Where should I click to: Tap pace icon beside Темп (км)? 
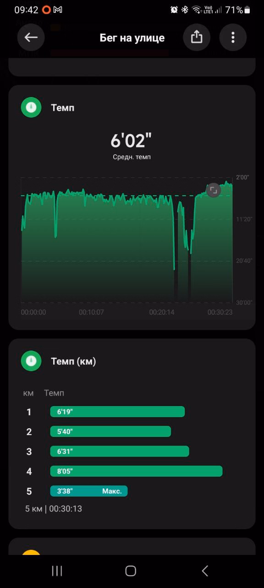point(31,361)
